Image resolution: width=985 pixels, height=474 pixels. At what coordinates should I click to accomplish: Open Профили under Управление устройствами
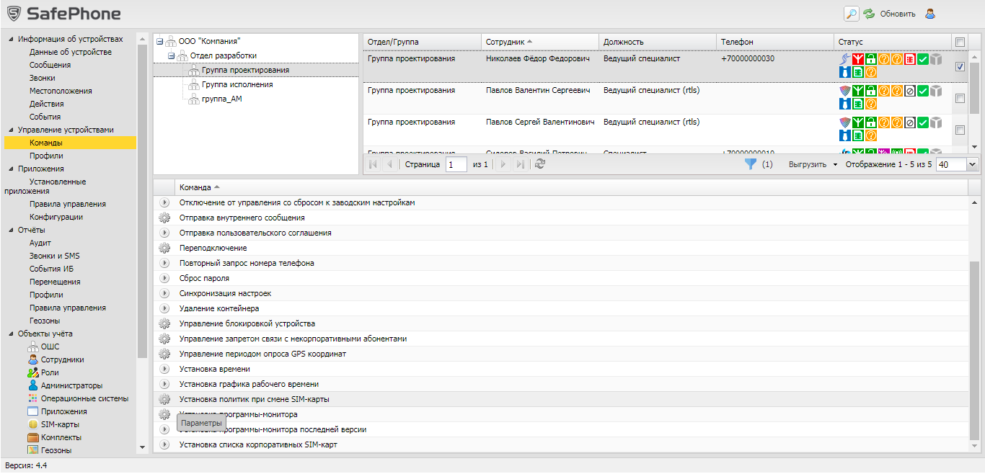pos(46,156)
